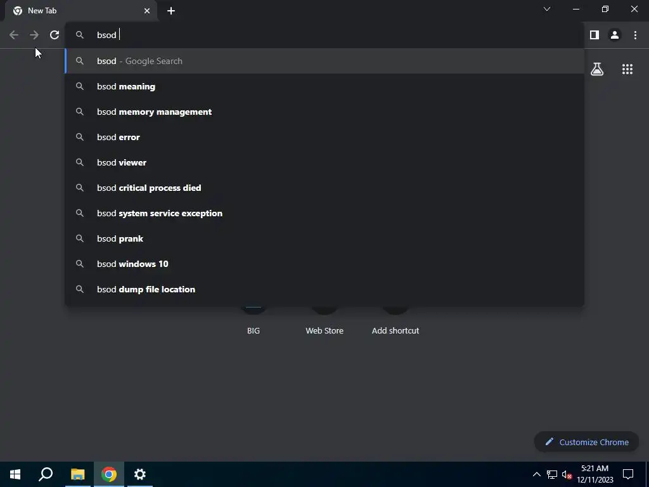Open the Chrome side panel
The height and width of the screenshot is (487, 649).
(x=594, y=36)
